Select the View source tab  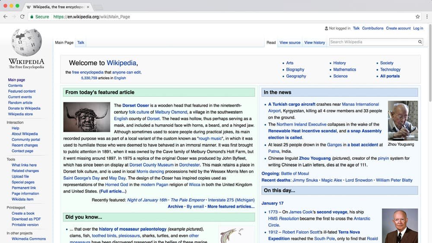click(x=290, y=43)
